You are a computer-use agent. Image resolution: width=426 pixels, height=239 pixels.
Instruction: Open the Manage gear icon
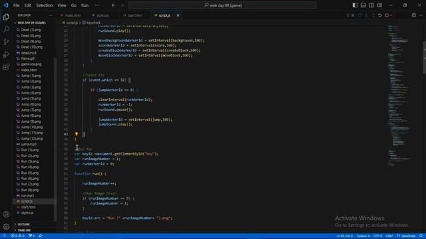click(6, 226)
